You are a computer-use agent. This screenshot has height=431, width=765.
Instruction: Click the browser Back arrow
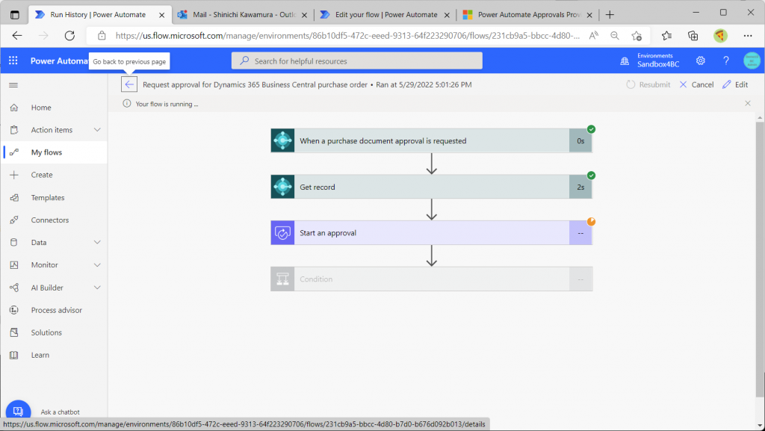coord(17,36)
